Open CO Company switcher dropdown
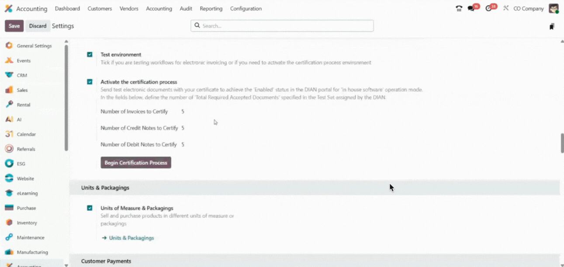Image resolution: width=564 pixels, height=267 pixels. click(528, 9)
